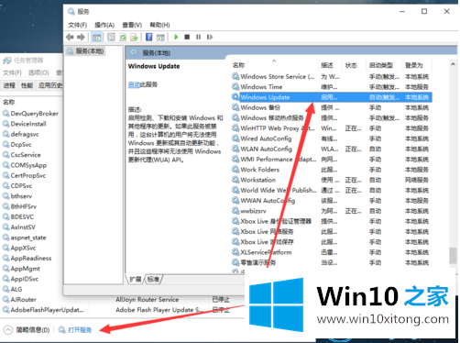
Task: Select the wwbizsrv service
Action: [332, 211]
